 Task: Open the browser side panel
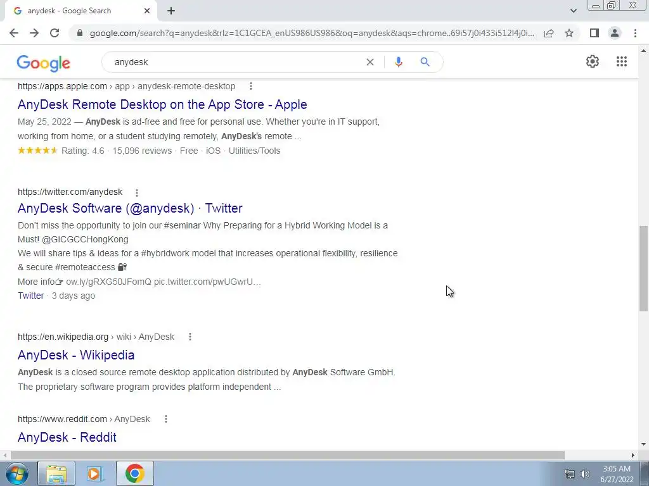594,33
